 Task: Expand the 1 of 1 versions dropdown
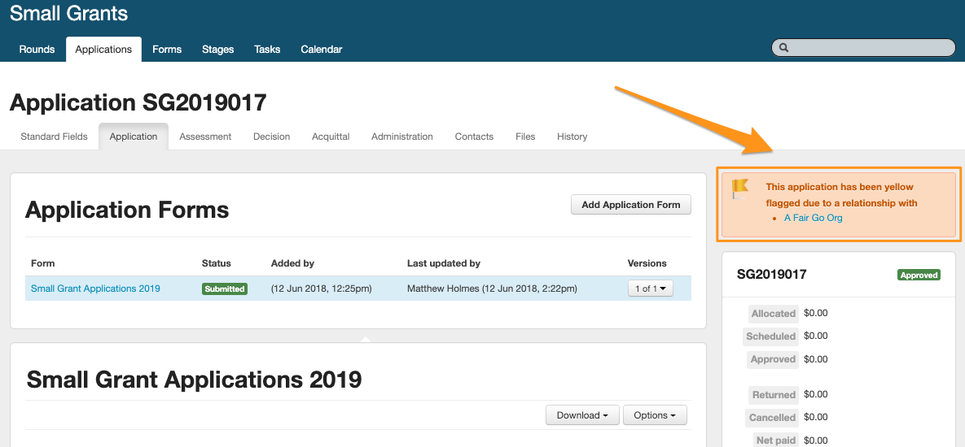[650, 289]
